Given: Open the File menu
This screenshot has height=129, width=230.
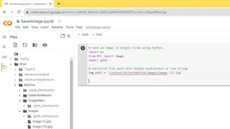Looking at the screenshot, I should click(x=18, y=27).
